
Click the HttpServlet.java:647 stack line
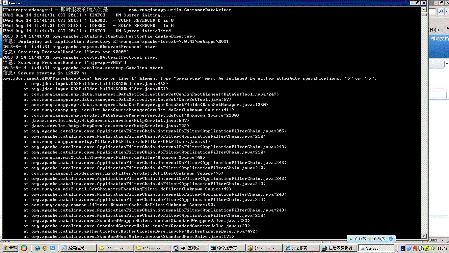(x=106, y=121)
